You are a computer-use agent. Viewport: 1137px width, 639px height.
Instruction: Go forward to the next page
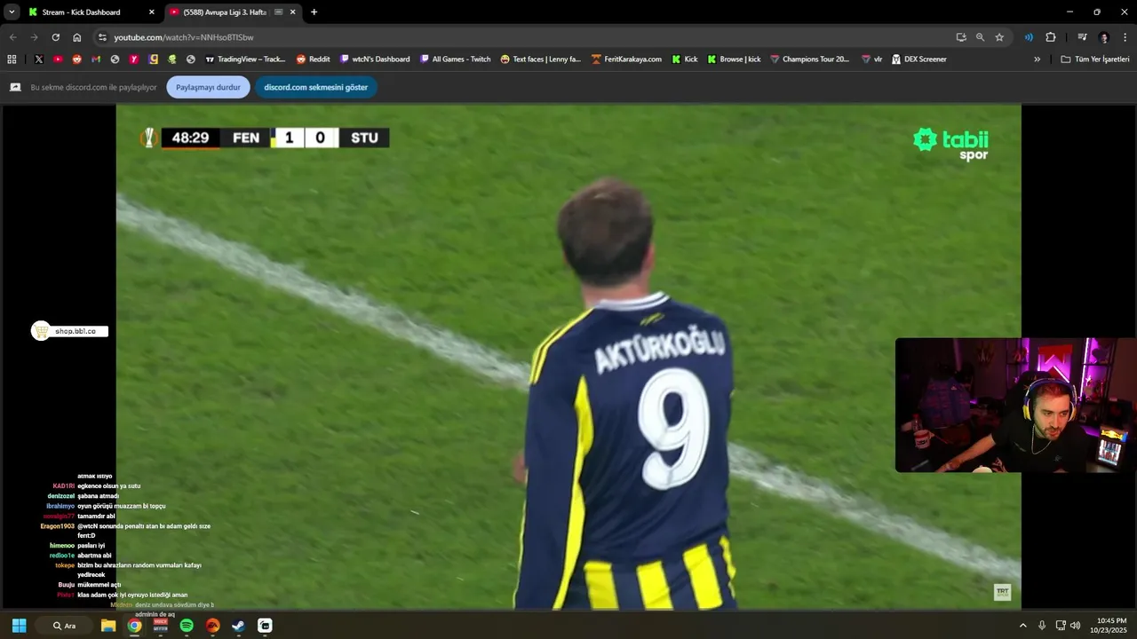pos(34,37)
